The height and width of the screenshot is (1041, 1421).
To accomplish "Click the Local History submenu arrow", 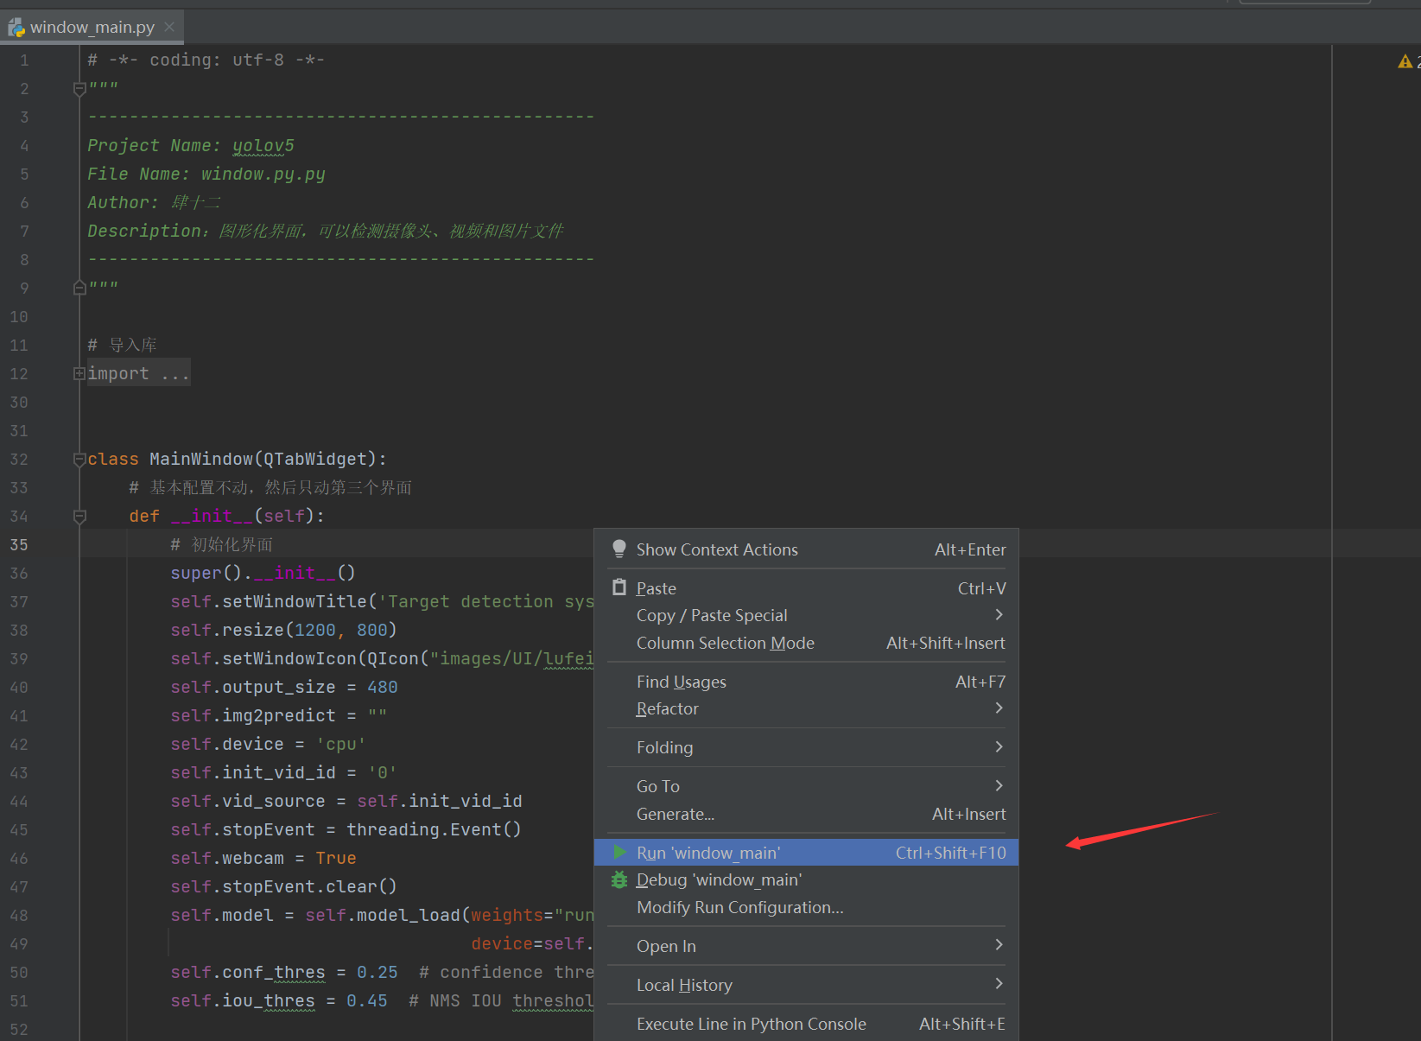I will [x=999, y=983].
